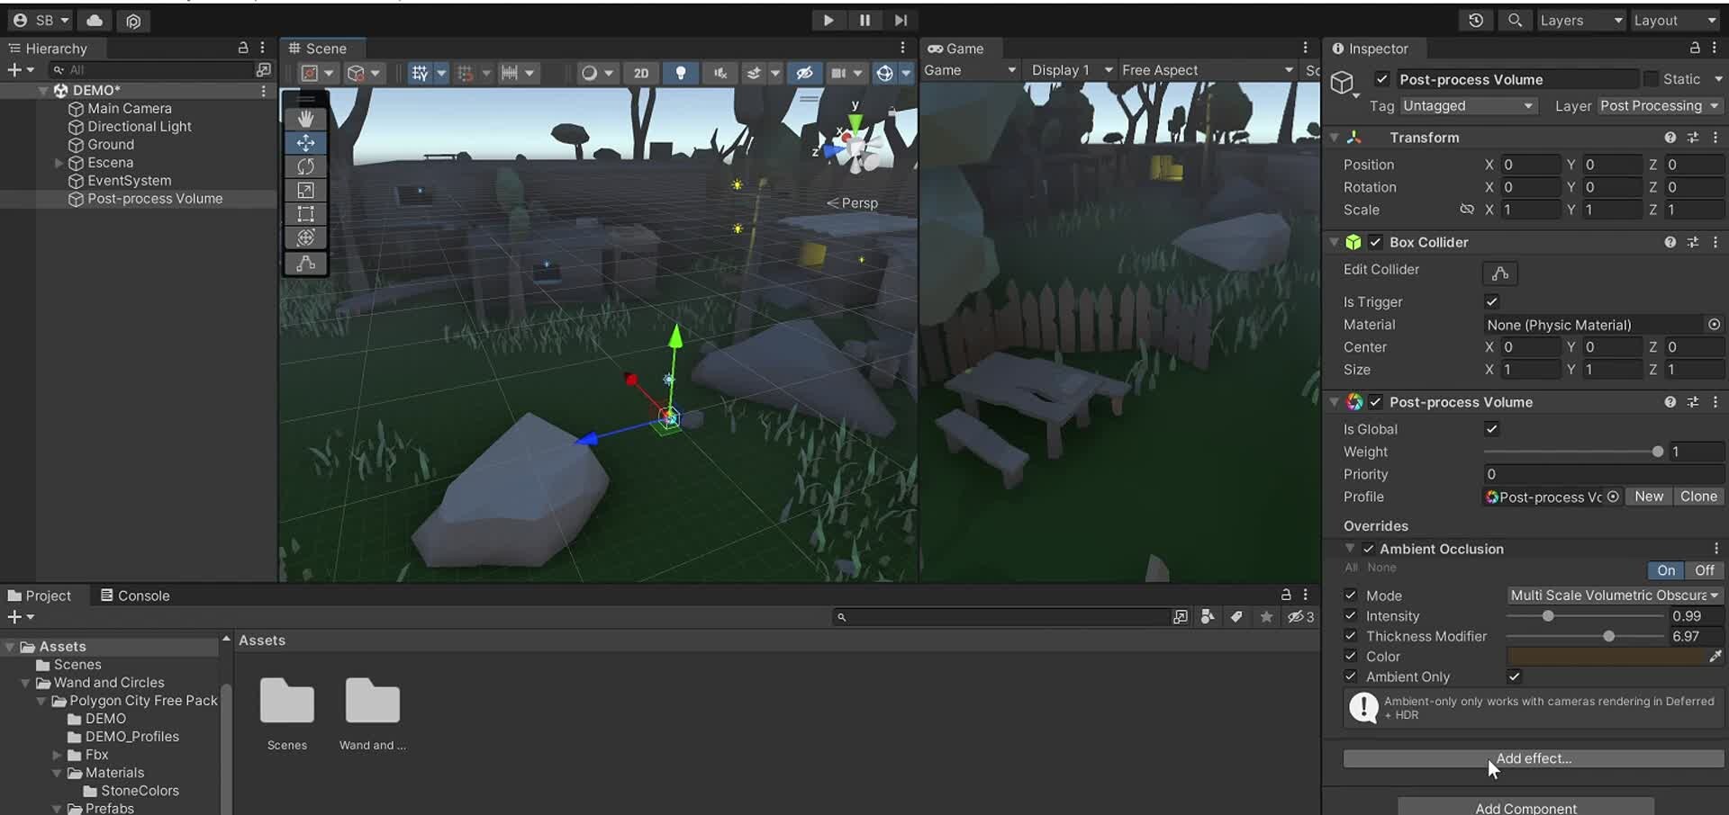Select the Rect tool

coord(306,214)
